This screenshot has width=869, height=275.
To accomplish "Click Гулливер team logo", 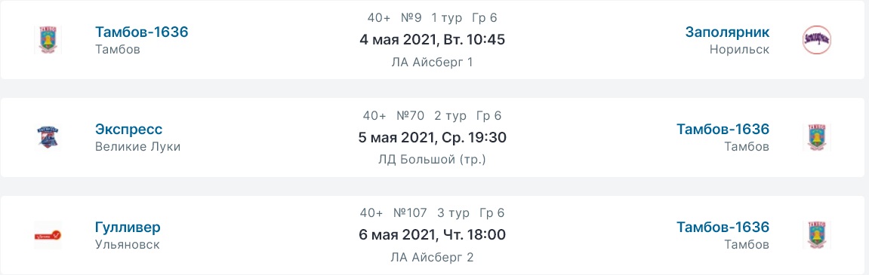I will (x=47, y=235).
